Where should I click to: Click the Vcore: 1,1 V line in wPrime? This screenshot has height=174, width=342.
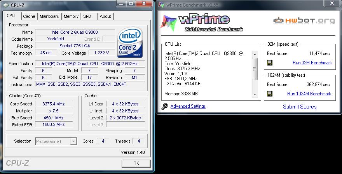coord(176,74)
